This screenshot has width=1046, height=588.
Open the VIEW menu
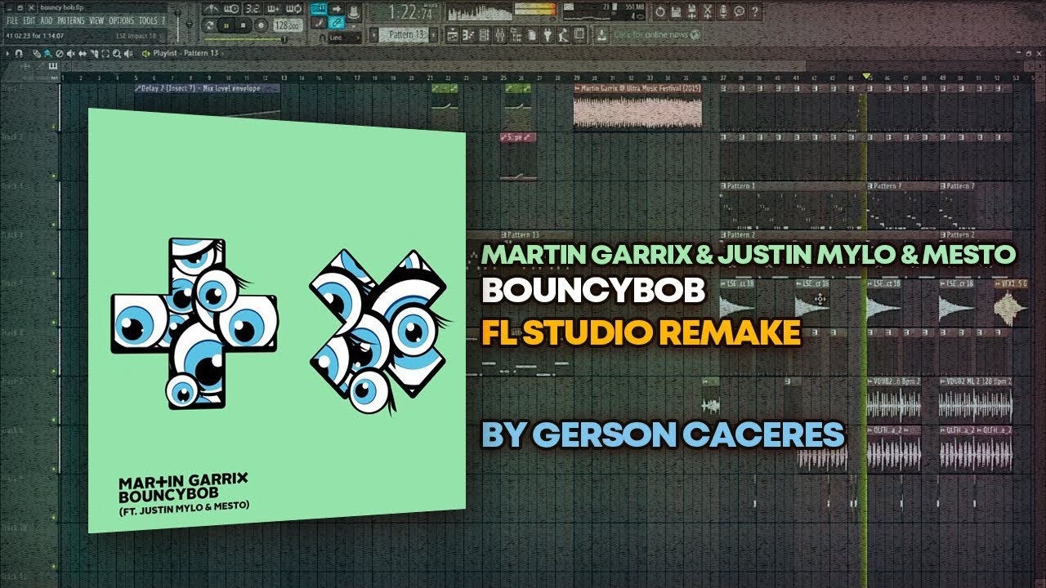point(96,20)
